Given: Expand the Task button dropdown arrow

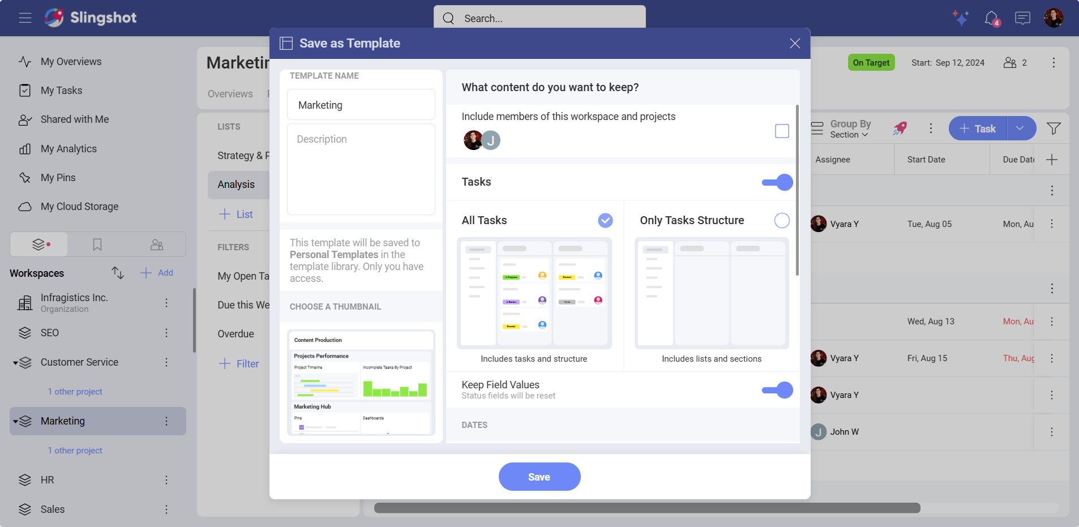Looking at the screenshot, I should pos(1020,128).
